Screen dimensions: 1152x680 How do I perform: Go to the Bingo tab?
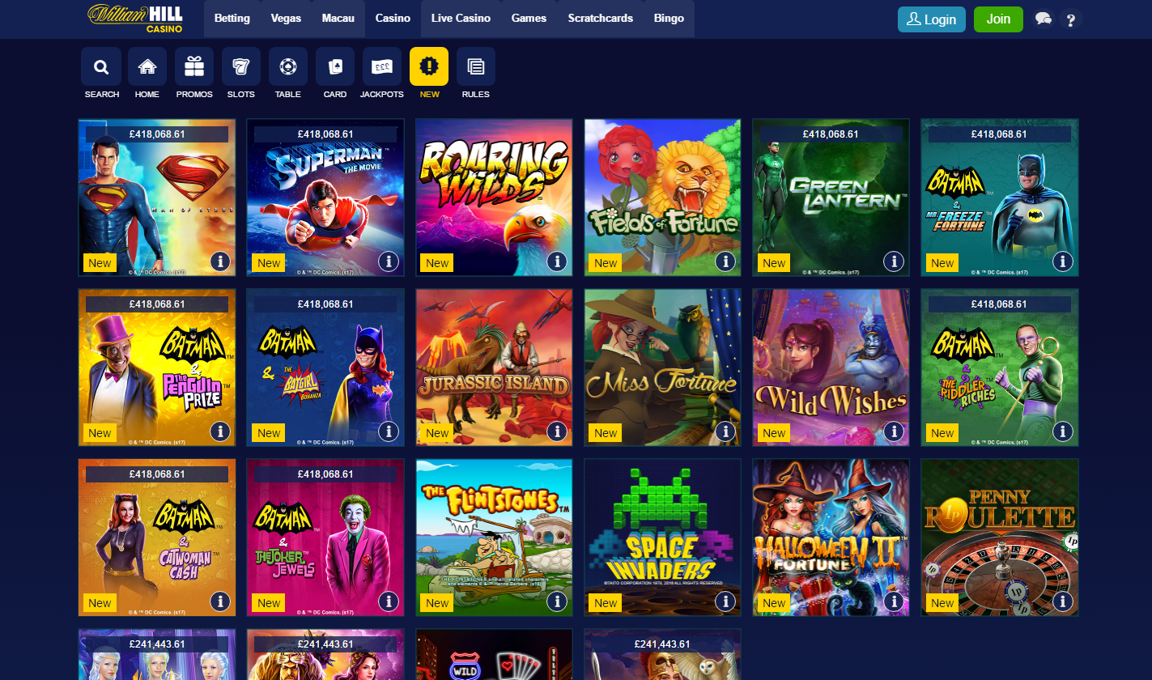(x=669, y=19)
